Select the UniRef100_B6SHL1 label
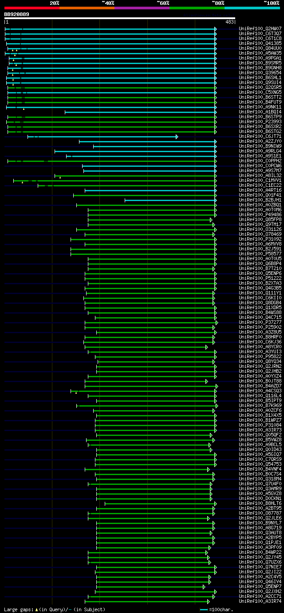This screenshot has width=284, height=613. [260, 77]
